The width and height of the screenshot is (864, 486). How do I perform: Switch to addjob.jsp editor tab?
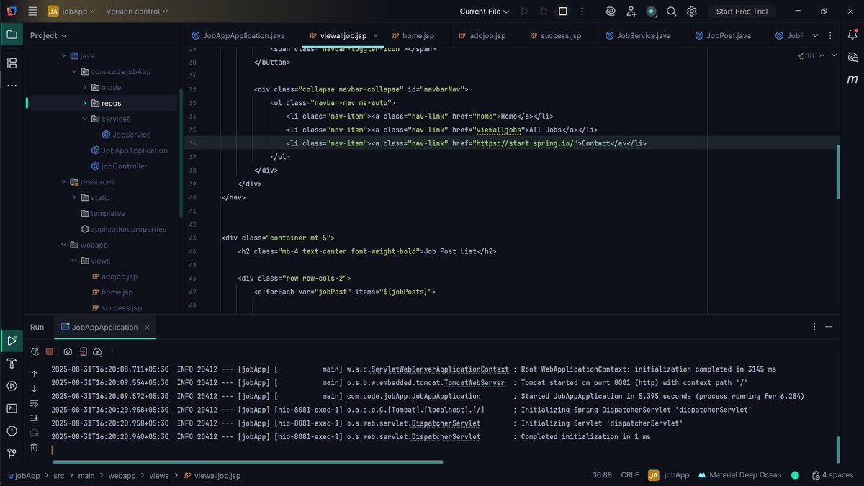[481, 35]
